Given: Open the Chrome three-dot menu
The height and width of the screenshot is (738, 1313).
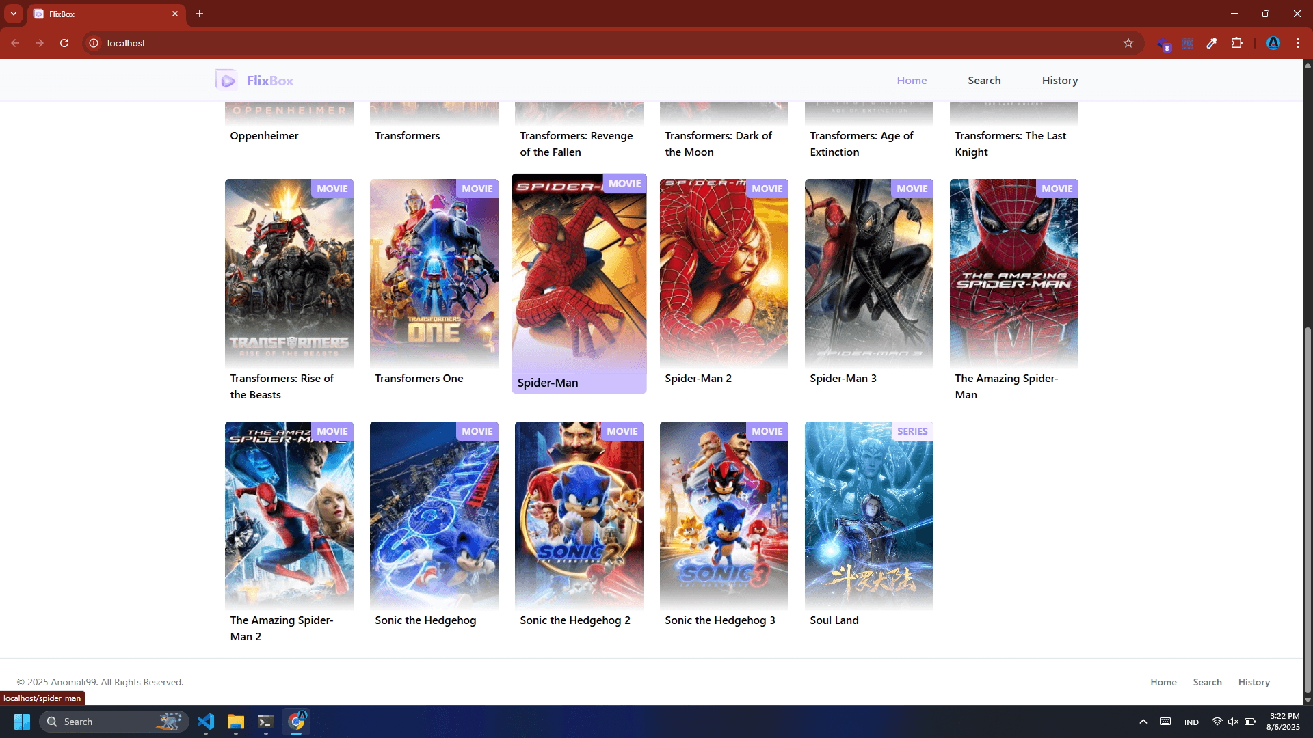Looking at the screenshot, I should pos(1298,43).
